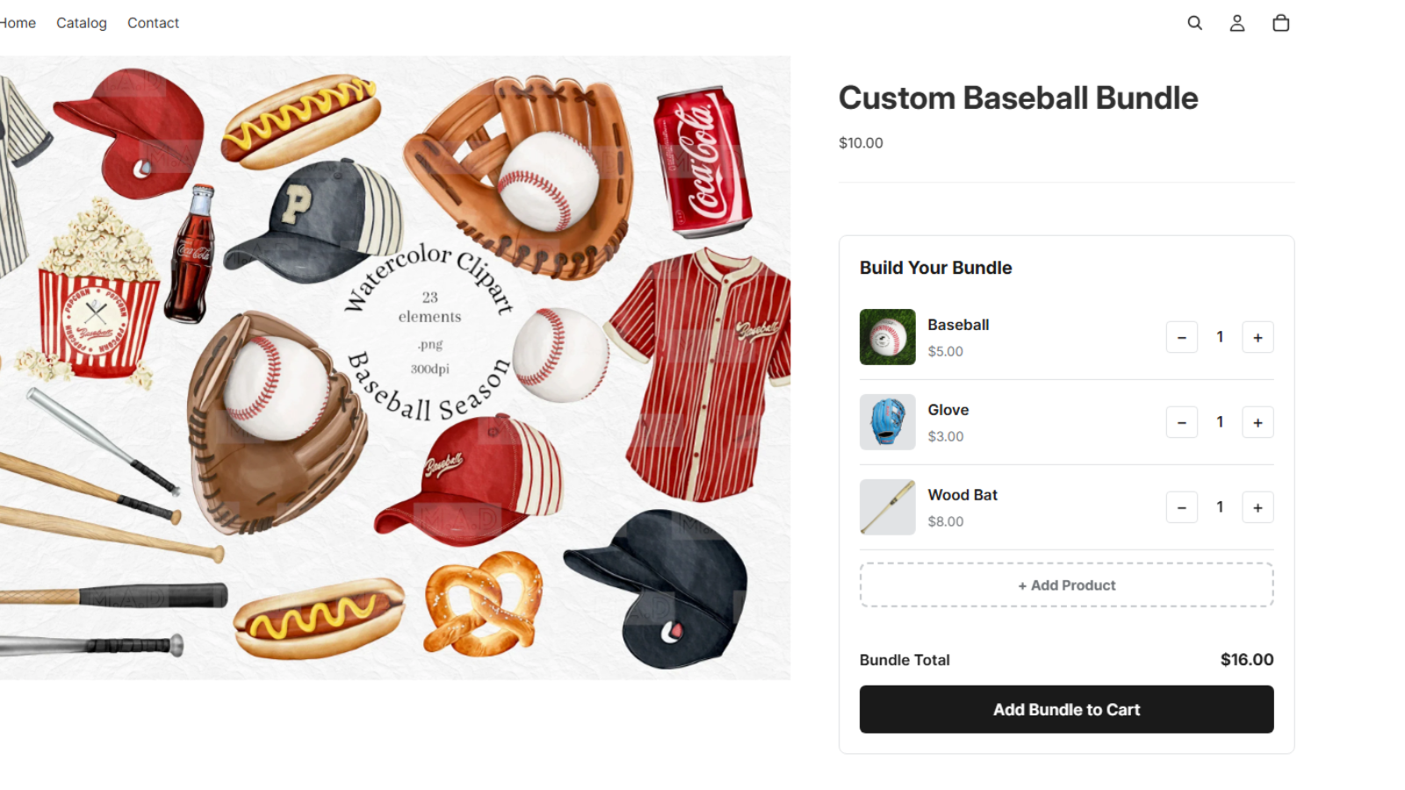Click the blue Glove product thumbnail
Viewport: 1405px width, 790px height.
(x=887, y=422)
